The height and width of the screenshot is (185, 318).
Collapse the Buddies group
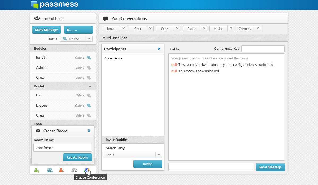(x=90, y=49)
